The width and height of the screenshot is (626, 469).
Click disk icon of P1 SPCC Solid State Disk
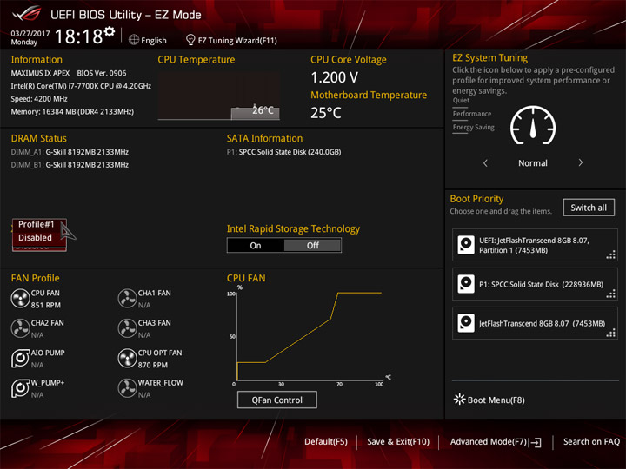(466, 284)
